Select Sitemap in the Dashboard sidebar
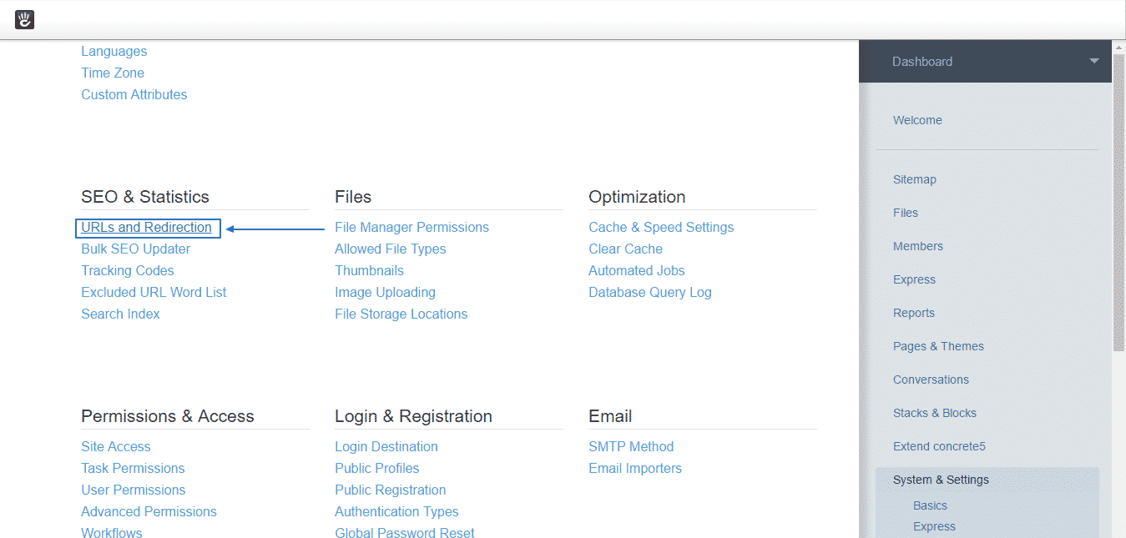1126x538 pixels. [x=914, y=179]
